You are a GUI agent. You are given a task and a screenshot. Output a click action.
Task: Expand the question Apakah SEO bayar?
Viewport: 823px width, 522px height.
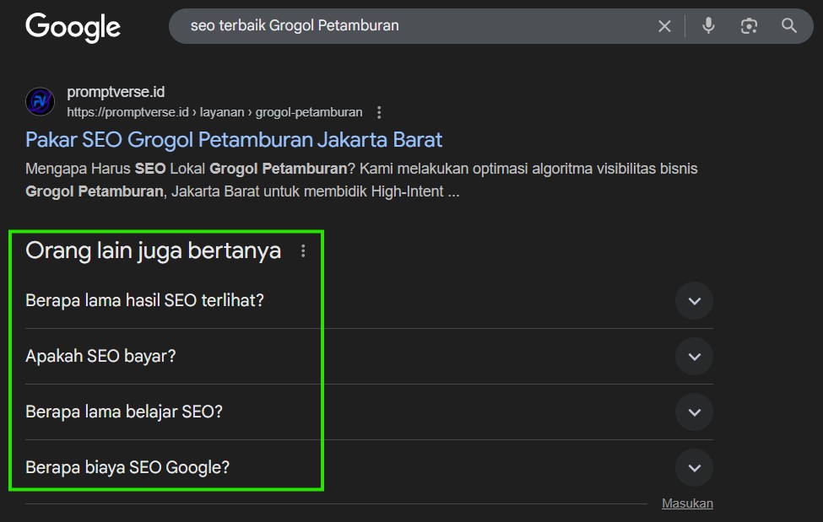point(694,357)
